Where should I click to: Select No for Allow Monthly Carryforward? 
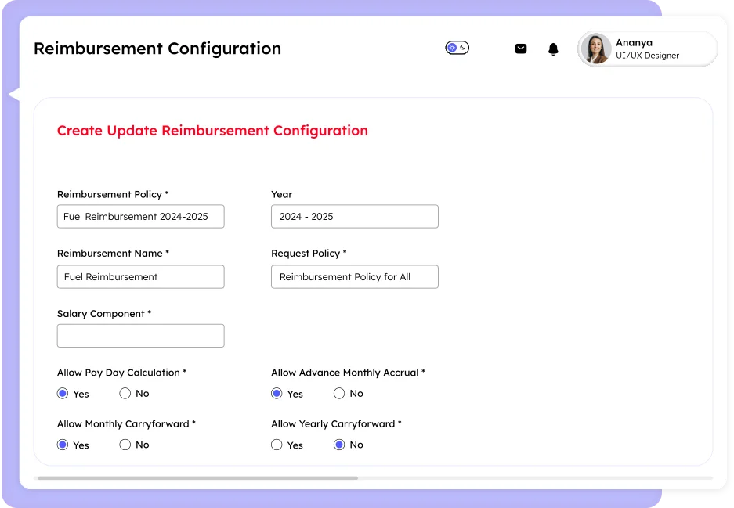click(x=125, y=445)
